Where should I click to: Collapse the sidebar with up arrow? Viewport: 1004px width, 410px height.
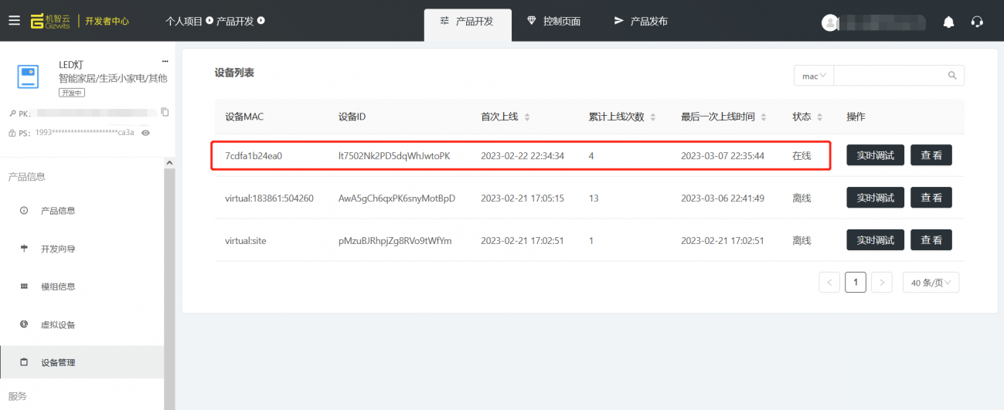(x=169, y=162)
